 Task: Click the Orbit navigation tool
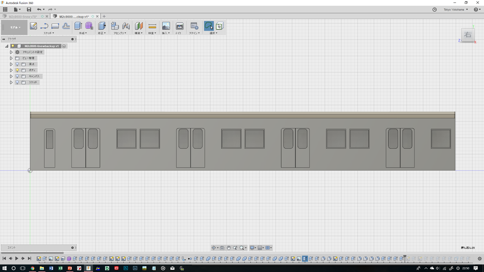click(214, 248)
